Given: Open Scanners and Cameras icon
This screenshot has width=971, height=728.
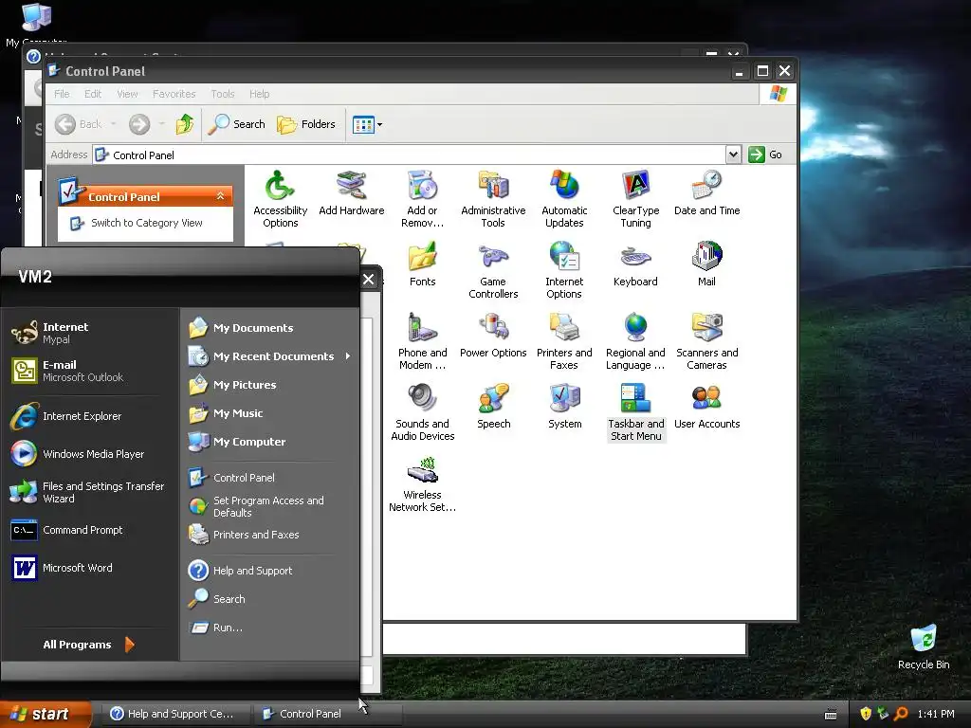Looking at the screenshot, I should 706,341.
